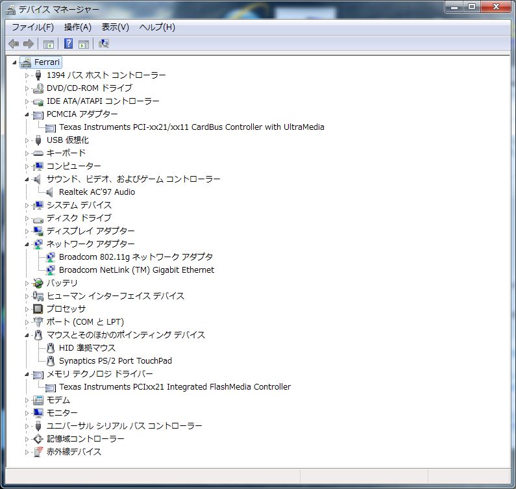Click the action pane toolbar icon
The height and width of the screenshot is (489, 516).
point(84,44)
